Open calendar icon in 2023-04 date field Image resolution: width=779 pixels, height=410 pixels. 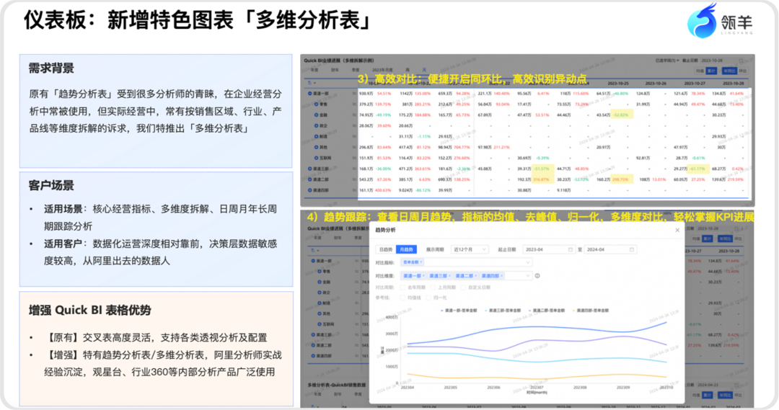(571, 249)
